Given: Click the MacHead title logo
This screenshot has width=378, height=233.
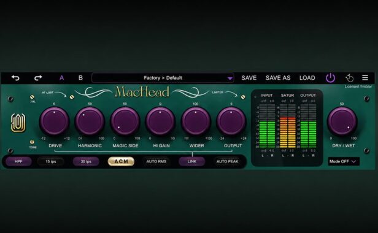Looking at the screenshot, I should click(142, 92).
